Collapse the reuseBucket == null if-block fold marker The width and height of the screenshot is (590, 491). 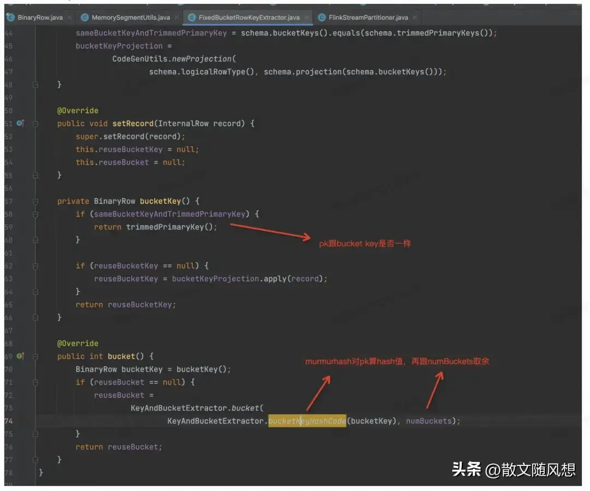[x=36, y=382]
